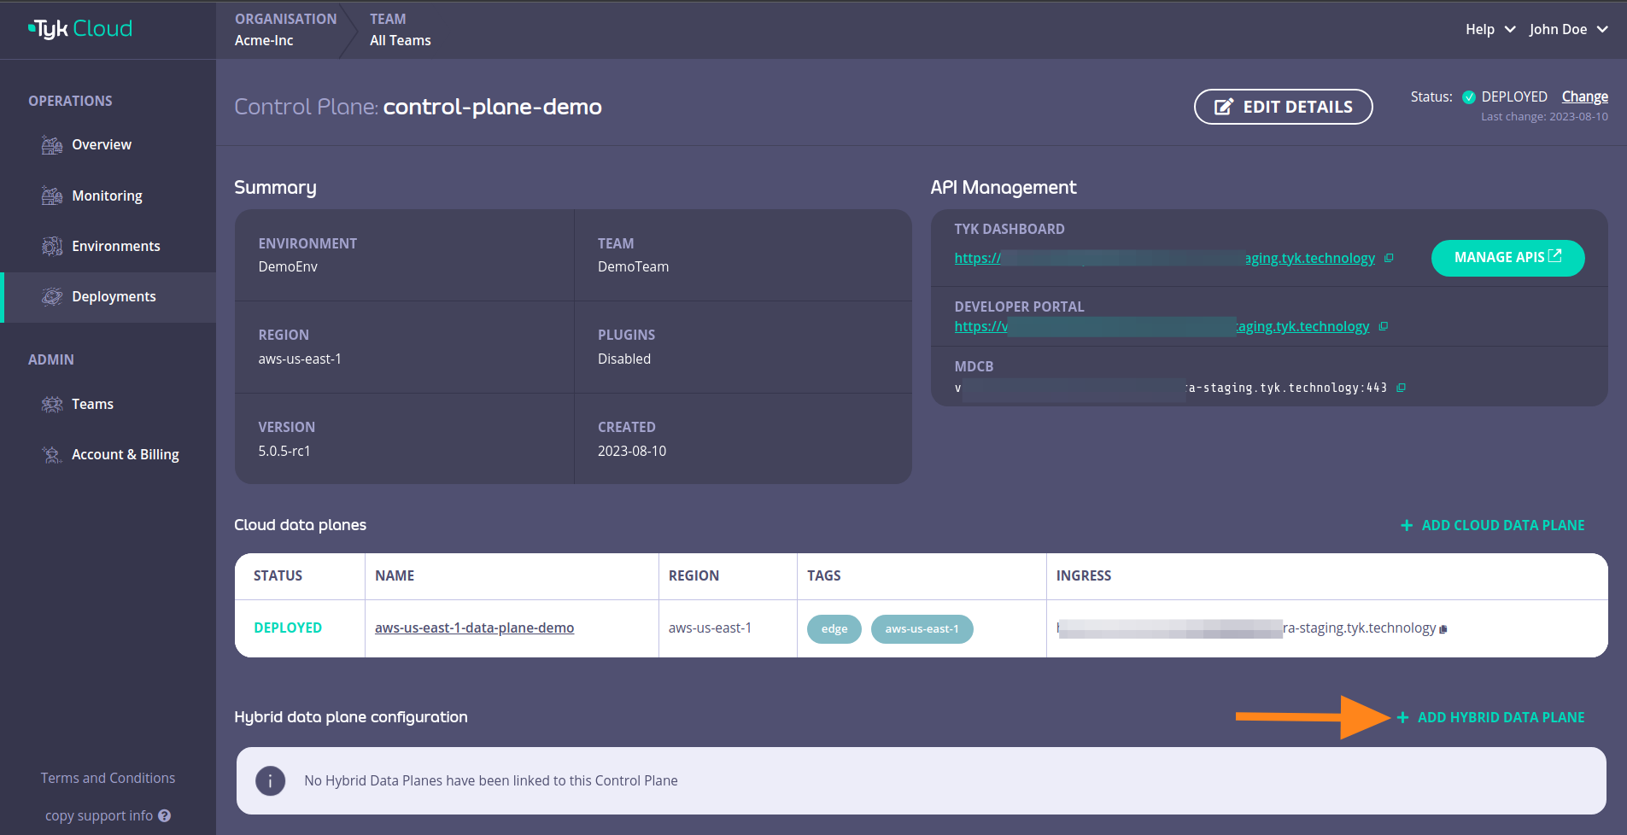Add a hybrid data plane

point(1491,717)
